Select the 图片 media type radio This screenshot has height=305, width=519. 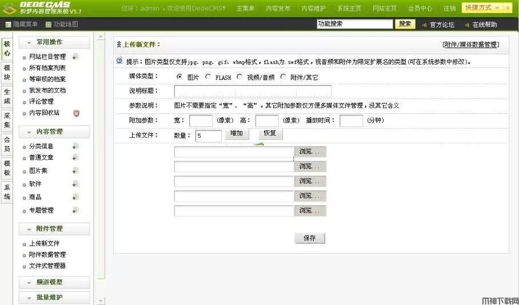click(179, 77)
